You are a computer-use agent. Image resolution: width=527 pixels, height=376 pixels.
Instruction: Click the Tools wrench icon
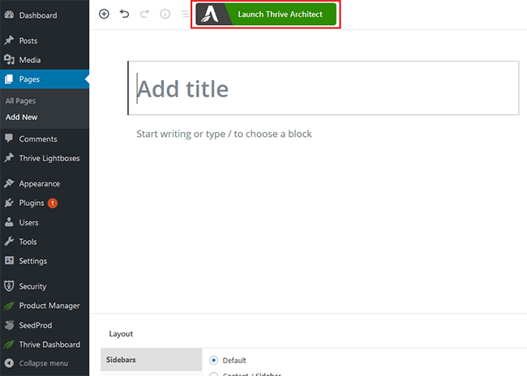point(9,241)
